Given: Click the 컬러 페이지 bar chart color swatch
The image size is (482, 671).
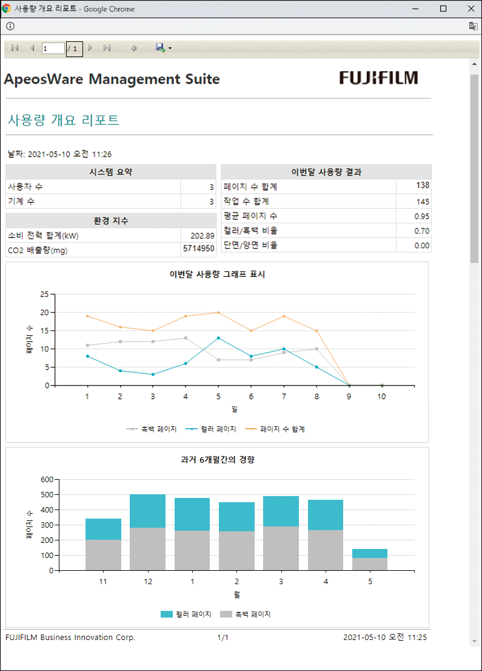Looking at the screenshot, I should [x=167, y=615].
